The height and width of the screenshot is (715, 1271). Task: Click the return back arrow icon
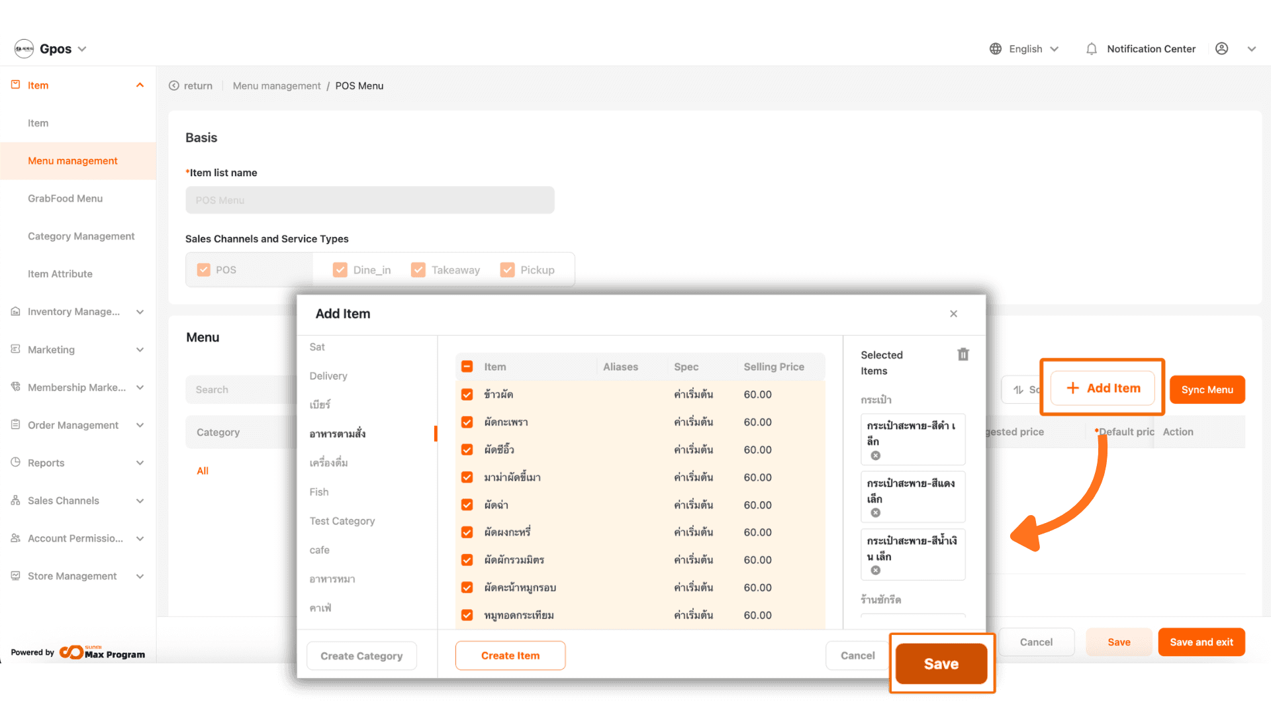tap(174, 86)
